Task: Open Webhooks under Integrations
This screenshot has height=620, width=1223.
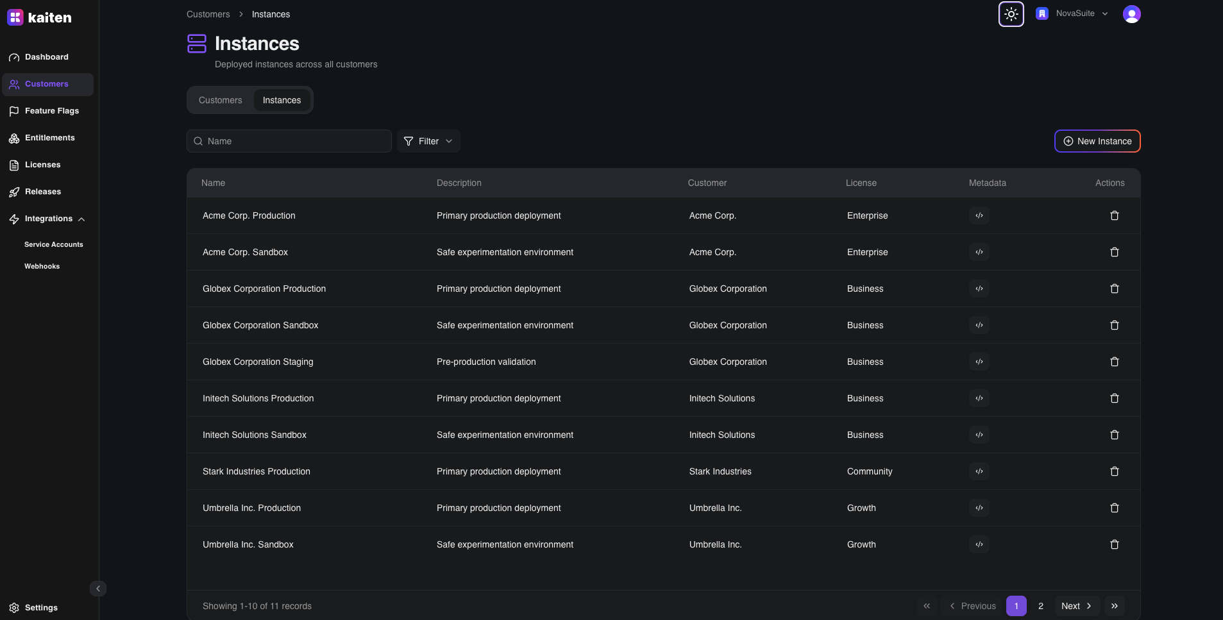Action: [42, 266]
